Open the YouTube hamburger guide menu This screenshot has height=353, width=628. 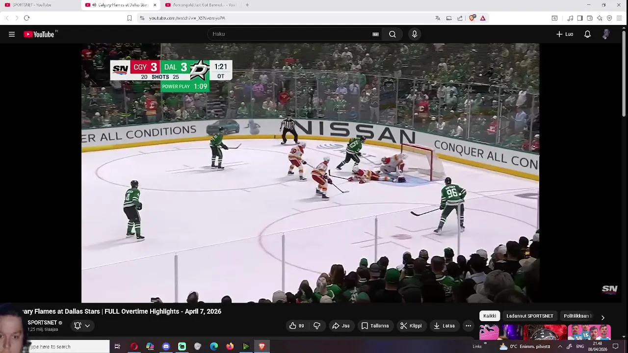pyautogui.click(x=12, y=34)
